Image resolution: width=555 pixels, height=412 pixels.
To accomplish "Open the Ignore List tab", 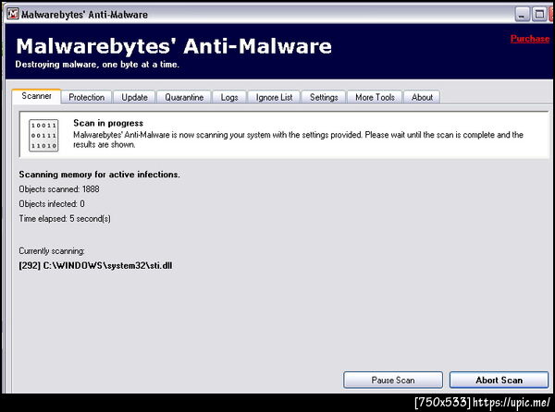I will coord(274,97).
